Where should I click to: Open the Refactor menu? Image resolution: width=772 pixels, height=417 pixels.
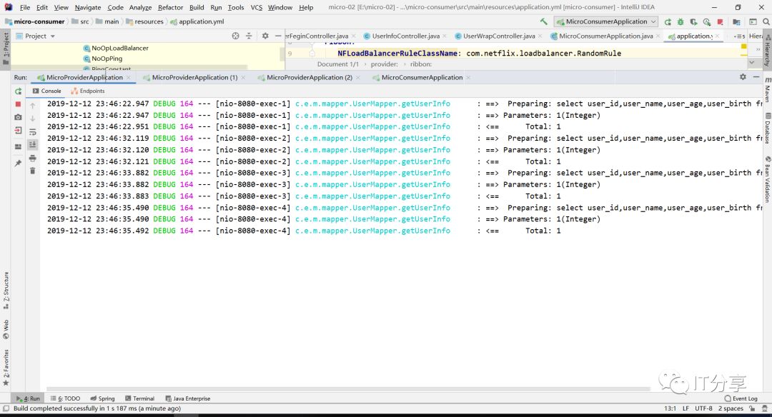[x=170, y=7]
